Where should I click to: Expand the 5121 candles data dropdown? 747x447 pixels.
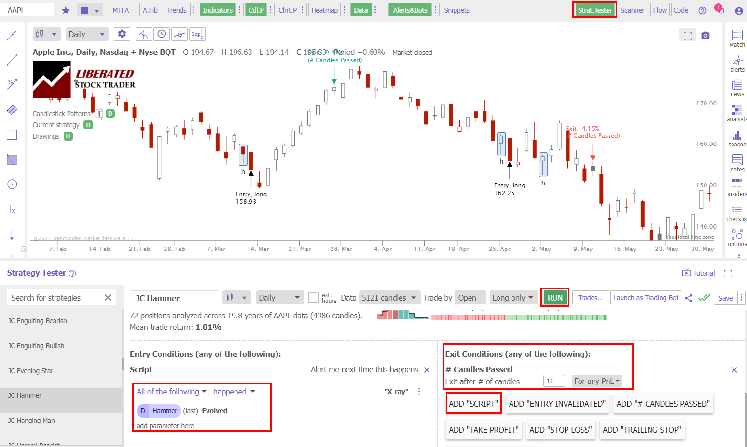click(389, 297)
